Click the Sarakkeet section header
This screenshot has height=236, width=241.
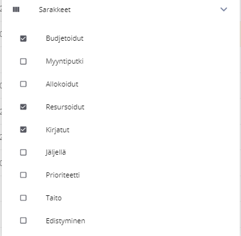pyautogui.click(x=120, y=10)
